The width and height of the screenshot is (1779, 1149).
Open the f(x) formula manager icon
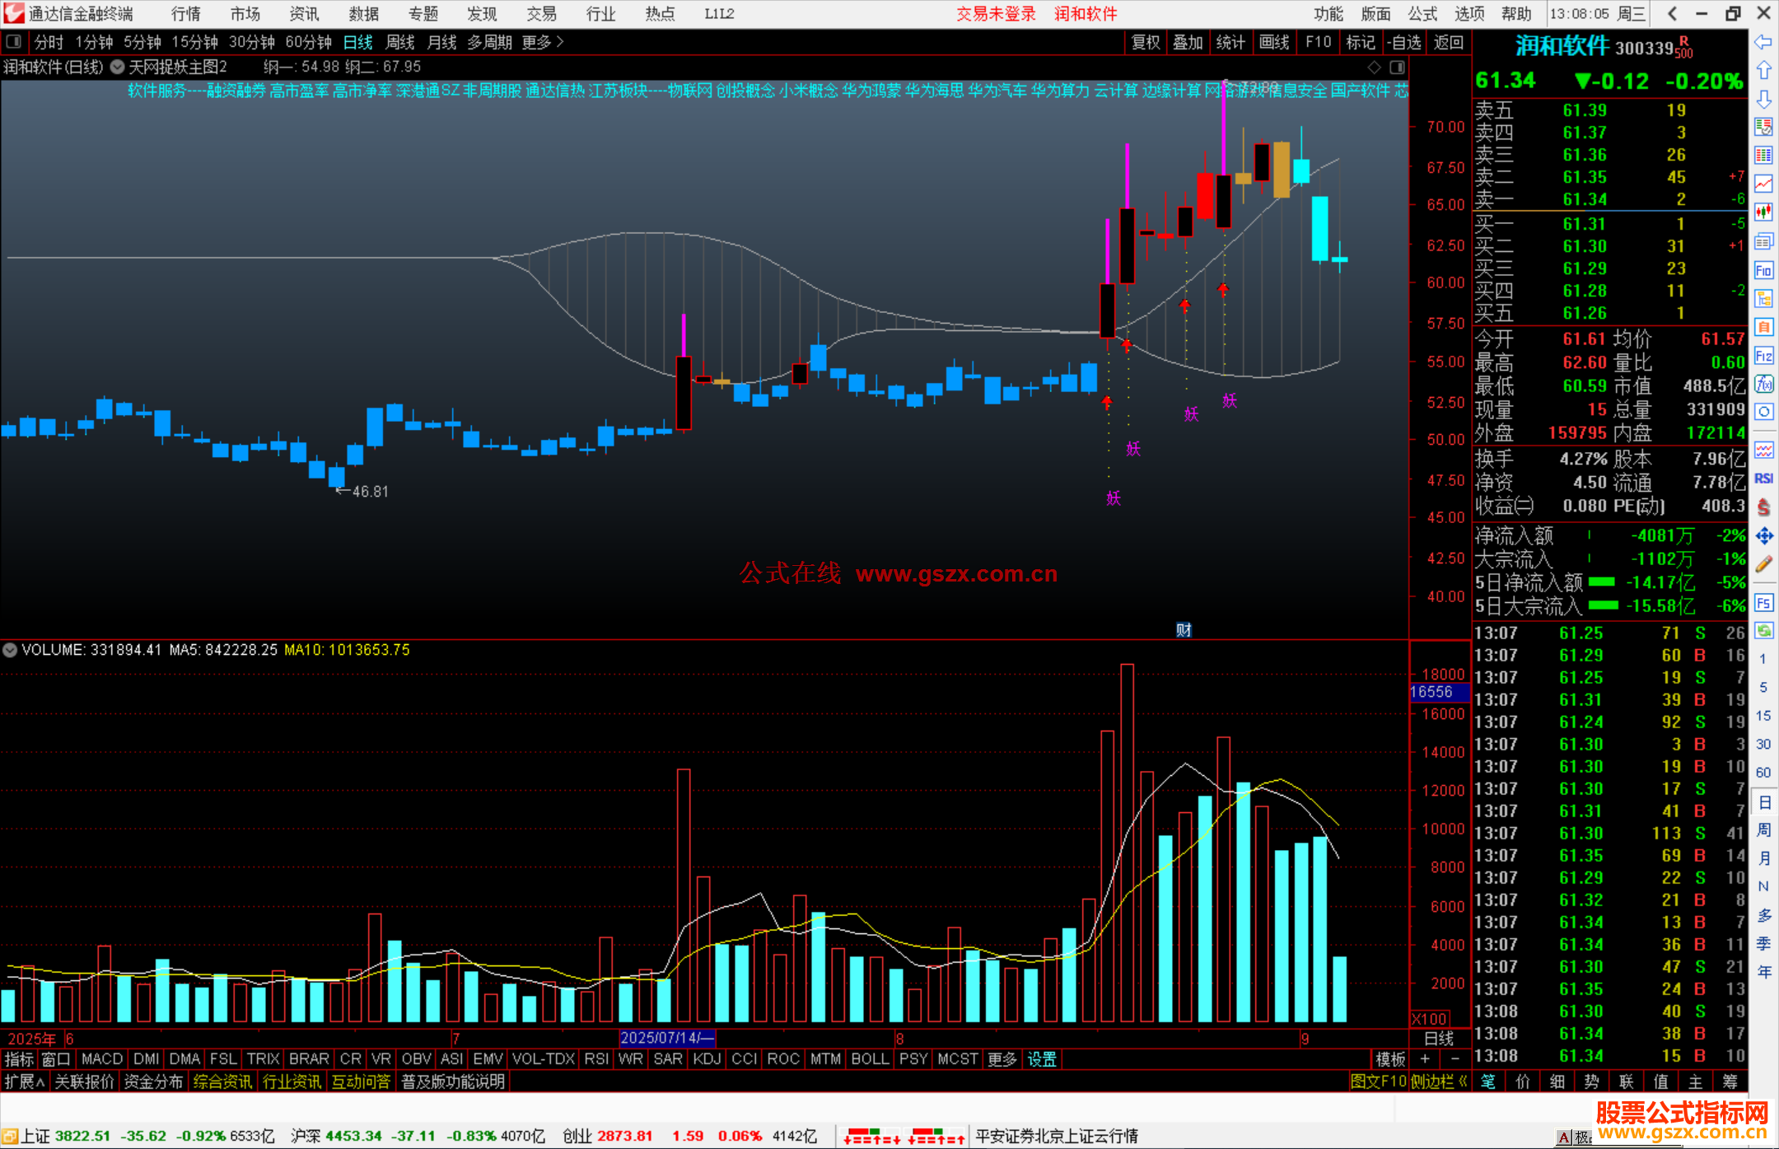tap(1763, 384)
